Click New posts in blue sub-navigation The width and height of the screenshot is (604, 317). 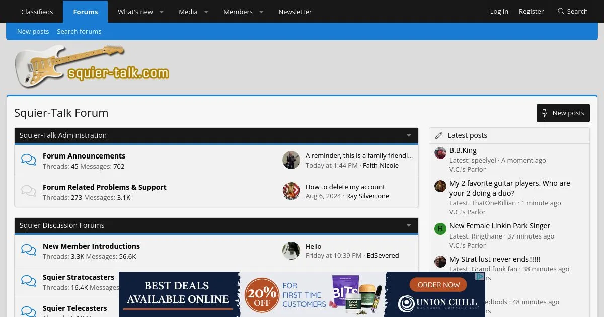pos(33,31)
